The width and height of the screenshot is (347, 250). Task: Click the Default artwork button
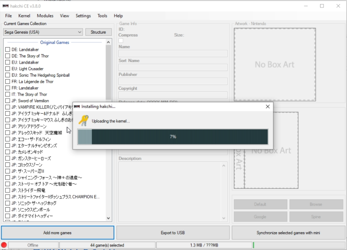coord(260,204)
